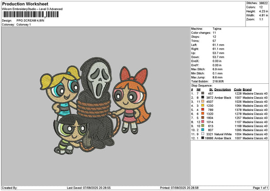This screenshot has height=191, width=270.
Task: Pick the Natural White color swatch
Action: pos(203,134)
